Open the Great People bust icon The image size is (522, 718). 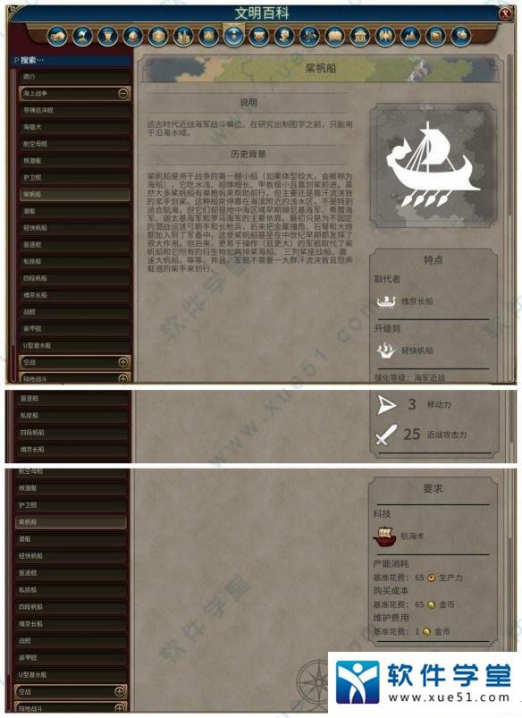tap(284, 36)
